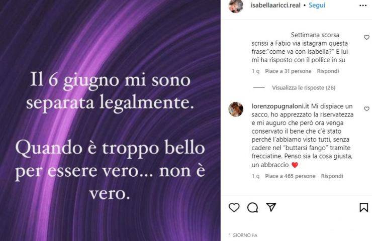View who liked: Piace a 31 persone
This screenshot has height=241, width=372.
click(x=288, y=71)
